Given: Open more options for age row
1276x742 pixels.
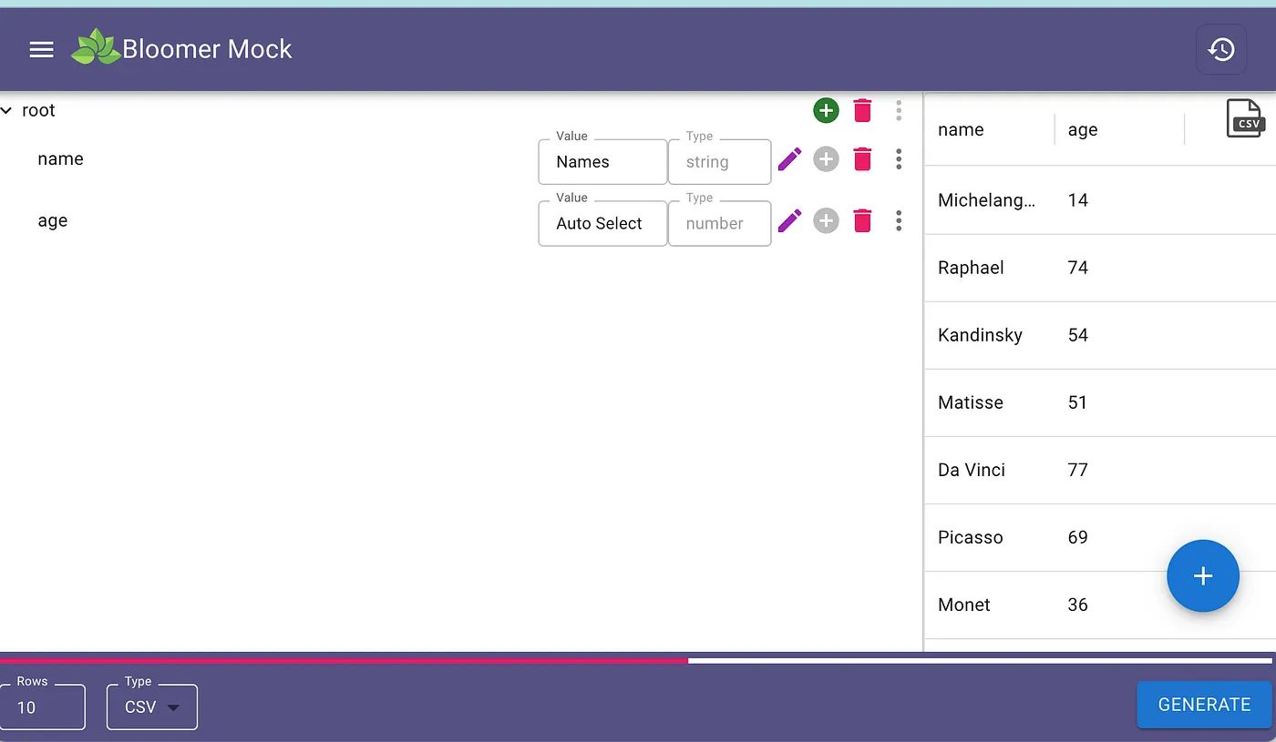Looking at the screenshot, I should click(899, 220).
